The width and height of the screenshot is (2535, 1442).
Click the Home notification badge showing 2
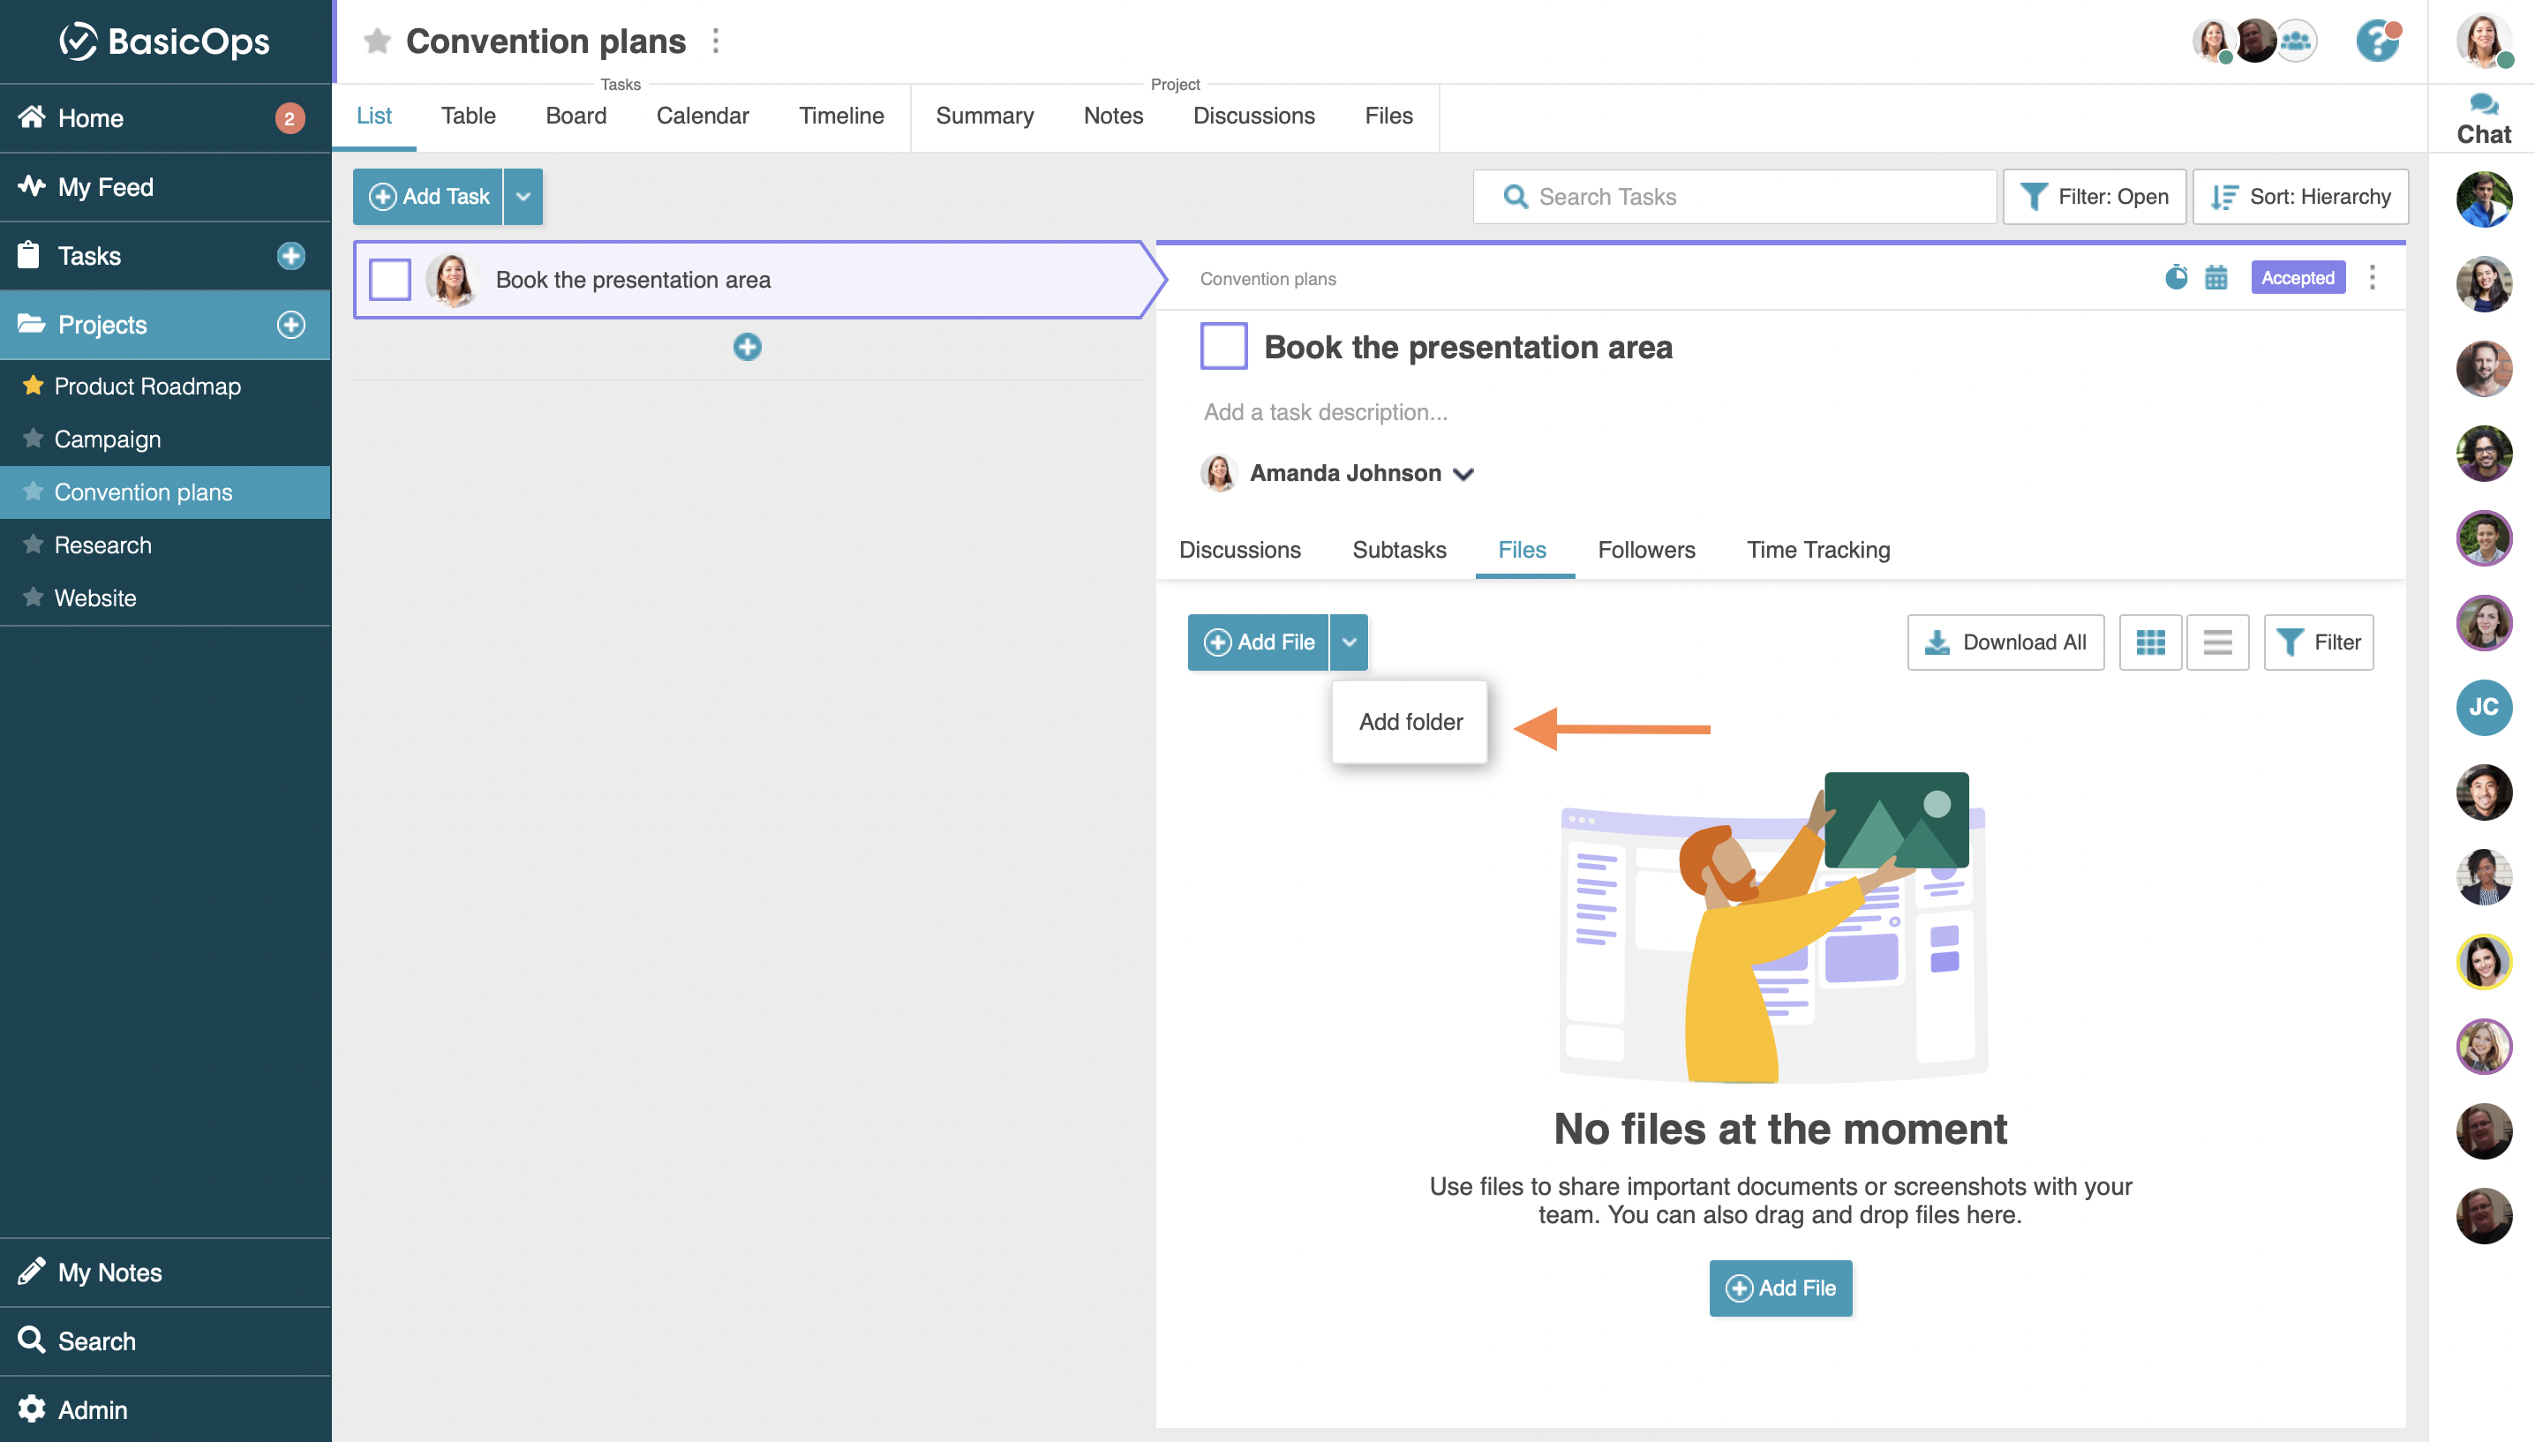click(290, 118)
